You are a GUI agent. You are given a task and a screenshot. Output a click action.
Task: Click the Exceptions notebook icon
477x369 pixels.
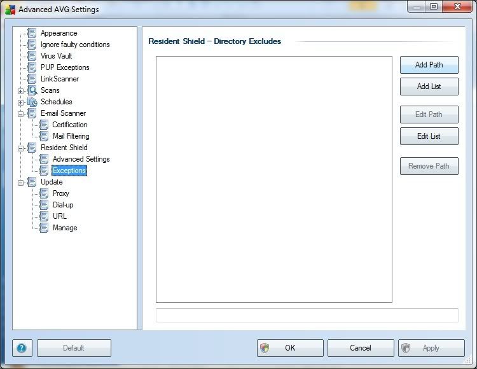[44, 171]
